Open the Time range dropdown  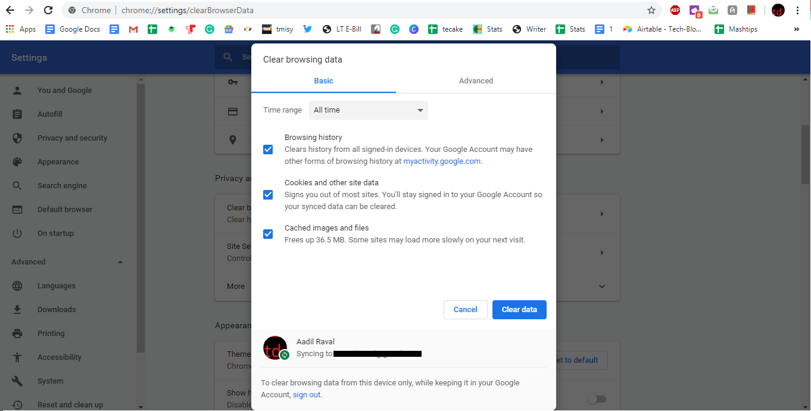tap(369, 110)
